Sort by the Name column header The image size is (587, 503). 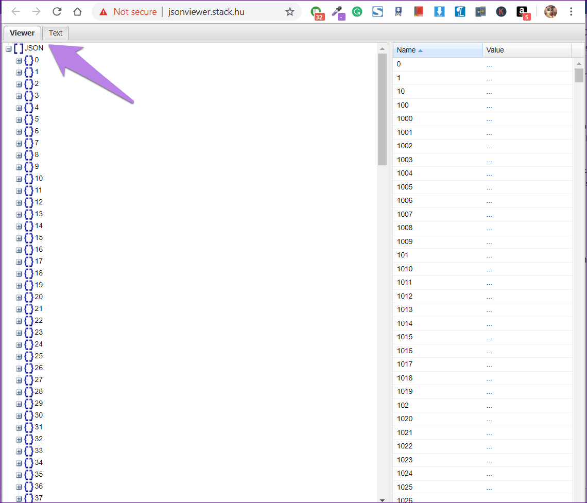coord(437,50)
